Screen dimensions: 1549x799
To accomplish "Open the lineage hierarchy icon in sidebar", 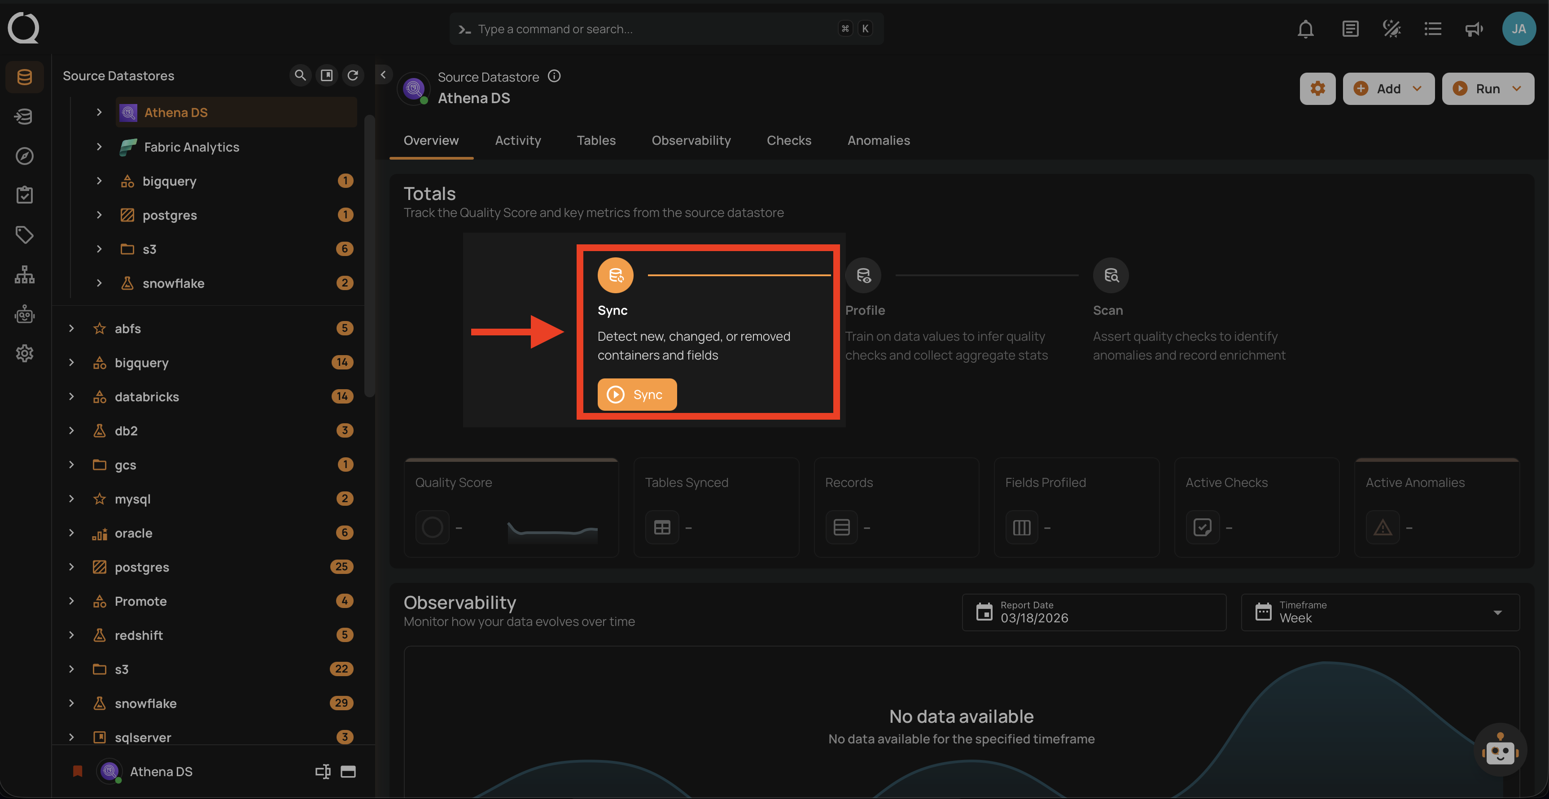I will click(x=25, y=274).
